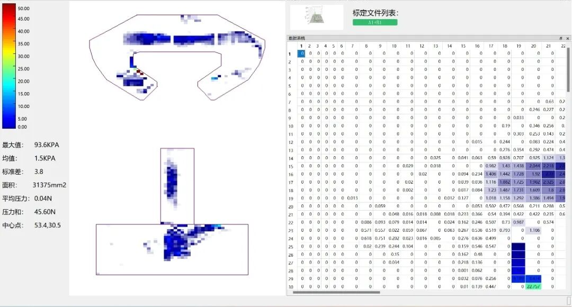Click the cell with value 0.982
This screenshot has height=307, width=572.
click(490, 166)
